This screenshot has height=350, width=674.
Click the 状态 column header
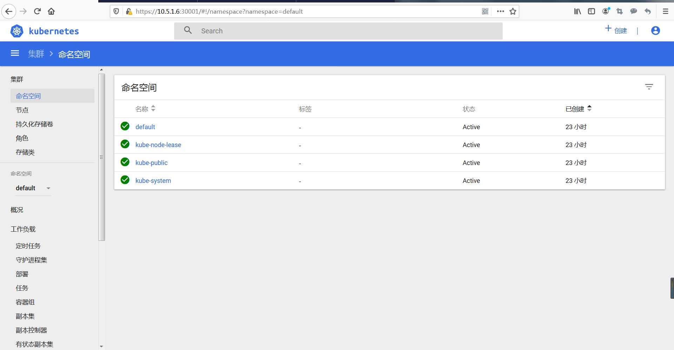(x=469, y=109)
